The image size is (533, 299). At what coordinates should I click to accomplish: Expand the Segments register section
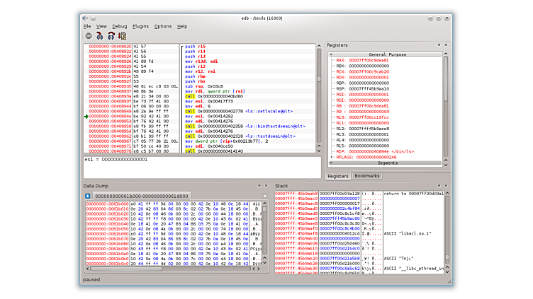[x=330, y=162]
